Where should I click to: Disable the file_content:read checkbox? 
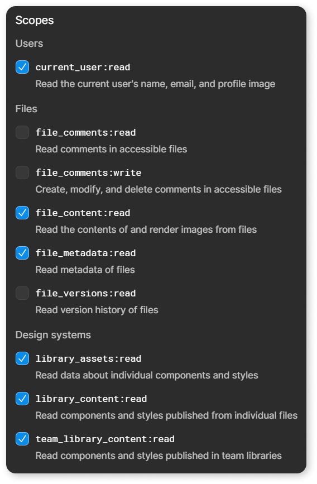[22, 213]
